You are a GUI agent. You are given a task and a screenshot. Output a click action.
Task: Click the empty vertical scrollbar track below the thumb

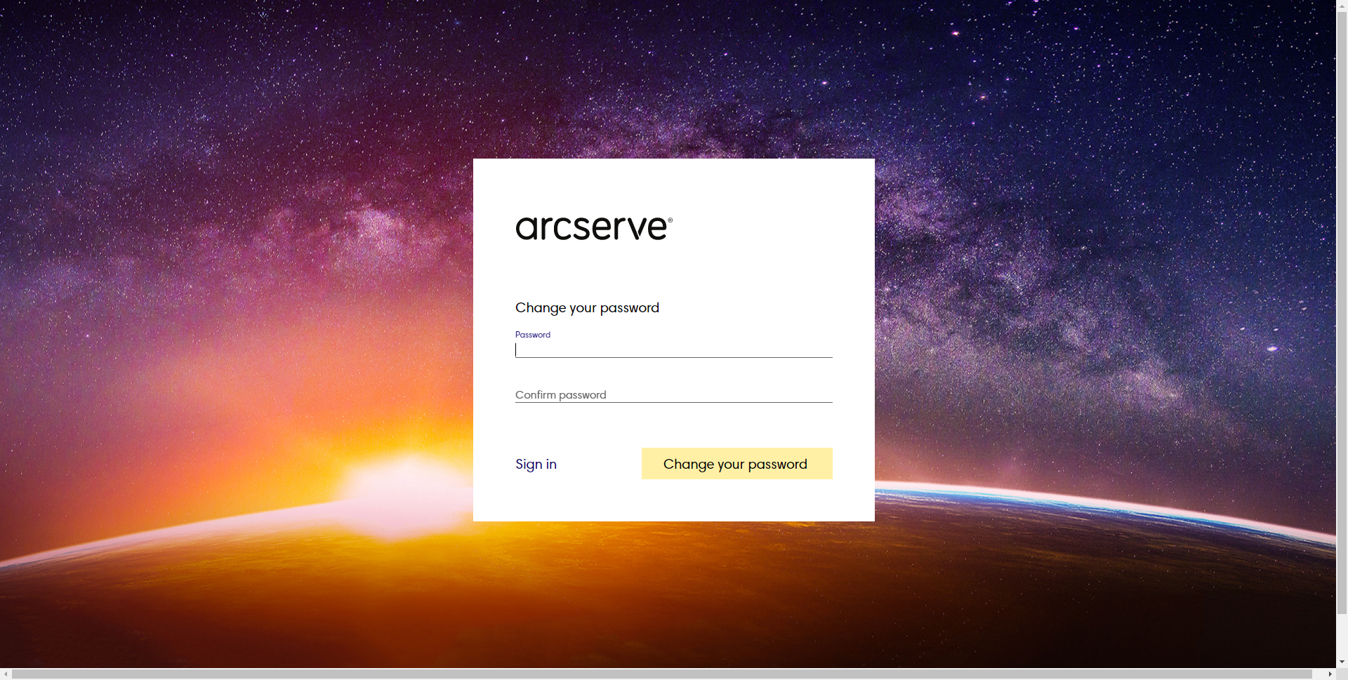click(x=1342, y=635)
